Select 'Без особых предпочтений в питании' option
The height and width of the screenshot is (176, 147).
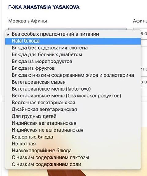pyautogui.click(x=73, y=34)
